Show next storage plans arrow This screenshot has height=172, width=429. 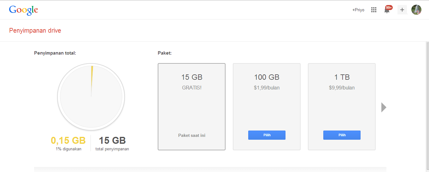384,107
